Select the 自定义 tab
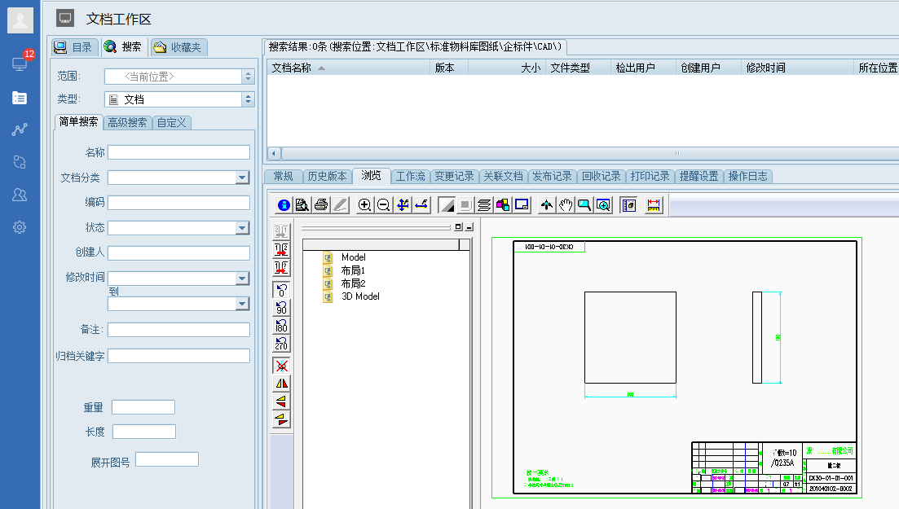899x509 pixels. (171, 123)
